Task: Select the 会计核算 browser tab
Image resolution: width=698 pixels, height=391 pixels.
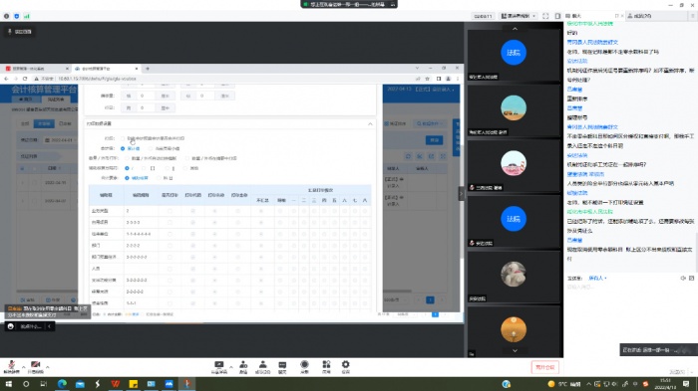Action: (x=106, y=69)
